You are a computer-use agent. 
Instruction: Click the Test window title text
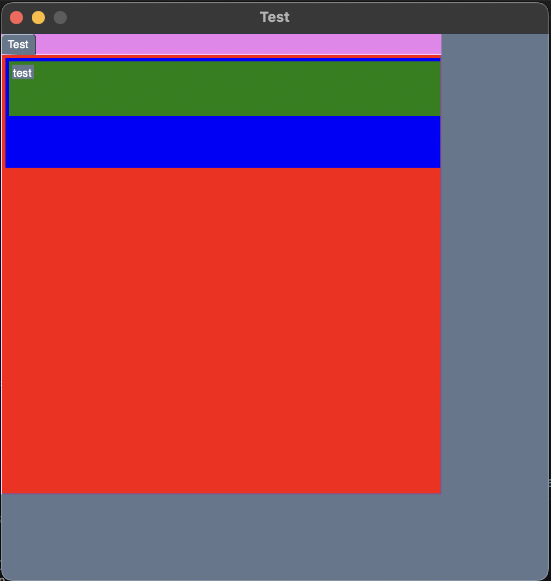(275, 17)
